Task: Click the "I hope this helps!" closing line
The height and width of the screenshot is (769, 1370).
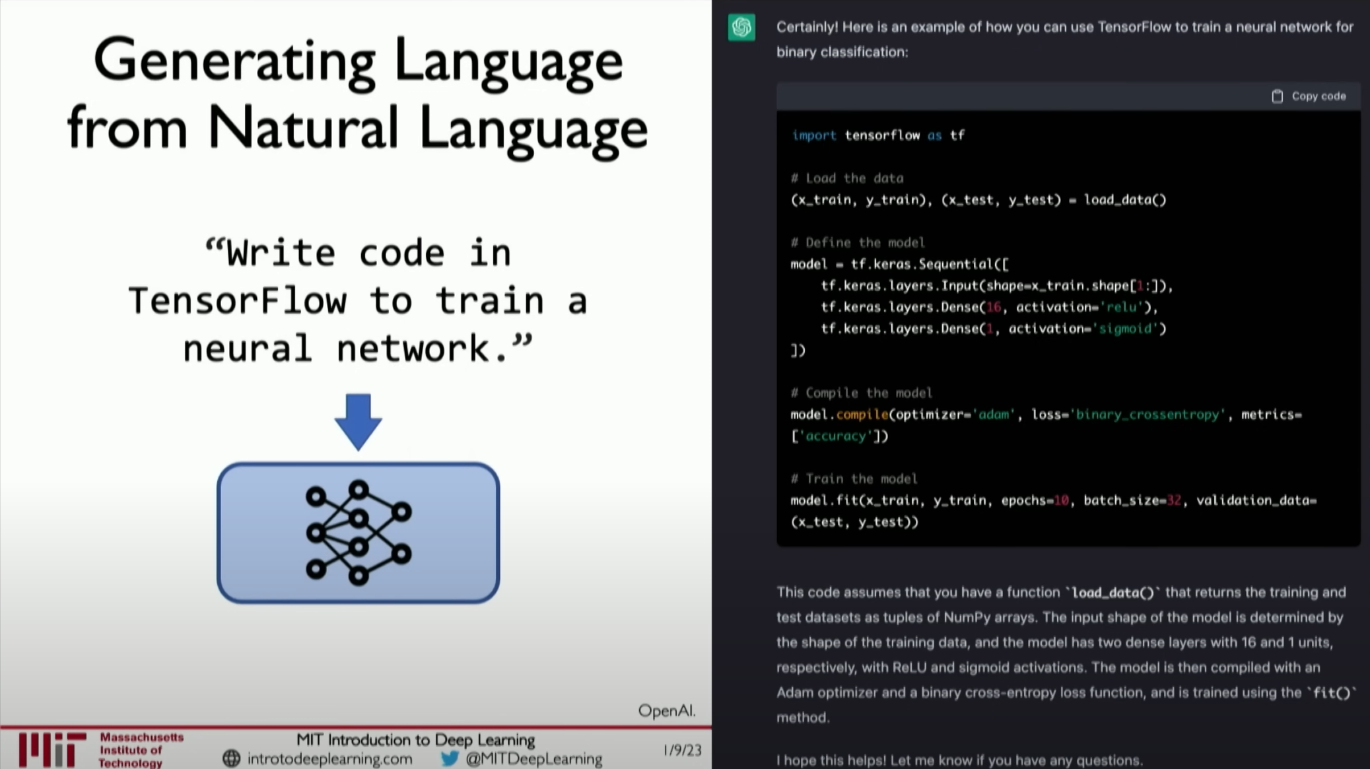Action: 959,760
